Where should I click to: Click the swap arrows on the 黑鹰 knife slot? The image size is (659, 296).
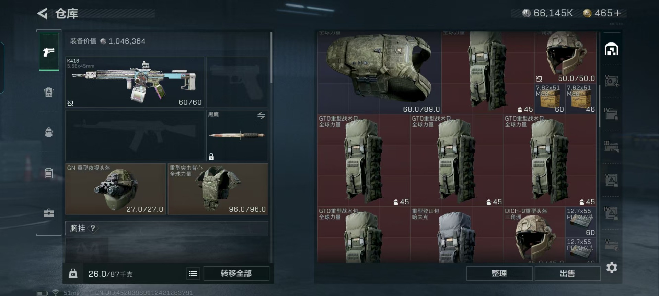[x=261, y=115]
